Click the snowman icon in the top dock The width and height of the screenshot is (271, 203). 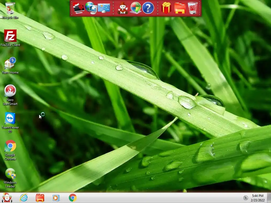(123, 8)
